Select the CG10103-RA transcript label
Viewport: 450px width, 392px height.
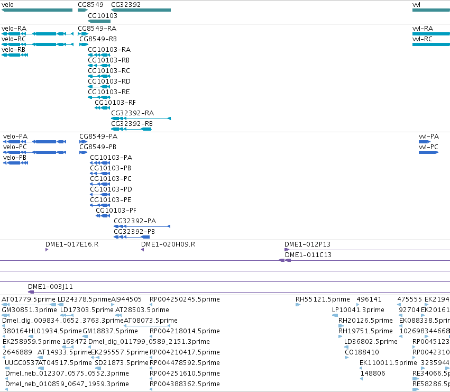pos(109,50)
